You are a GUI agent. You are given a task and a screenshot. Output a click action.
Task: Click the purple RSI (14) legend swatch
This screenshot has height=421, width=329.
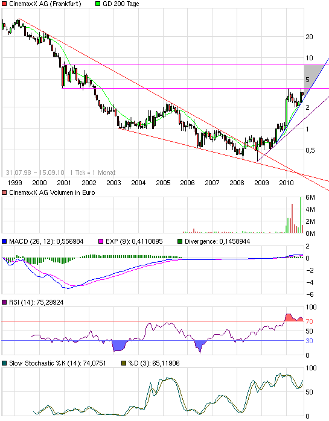[x=4, y=302]
